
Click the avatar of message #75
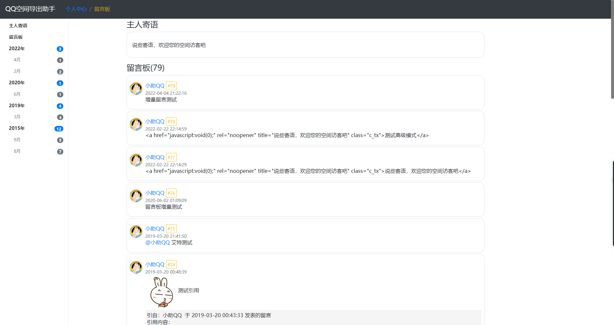pyautogui.click(x=136, y=232)
